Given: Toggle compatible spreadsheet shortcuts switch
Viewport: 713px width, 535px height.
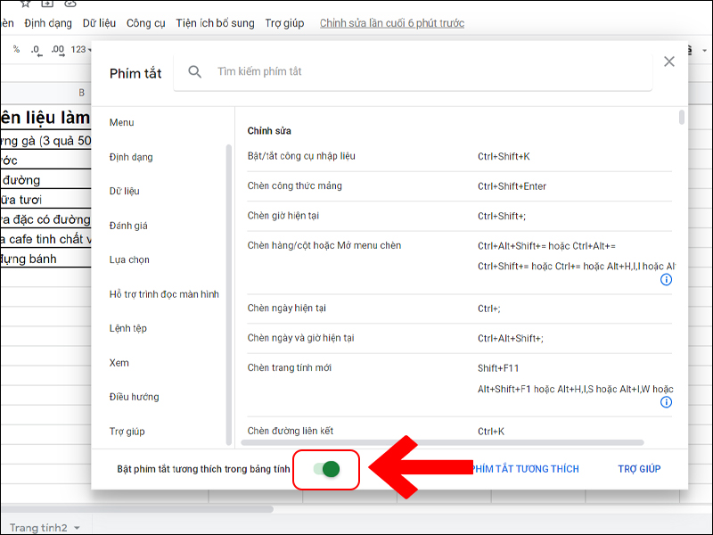Looking at the screenshot, I should pyautogui.click(x=326, y=469).
